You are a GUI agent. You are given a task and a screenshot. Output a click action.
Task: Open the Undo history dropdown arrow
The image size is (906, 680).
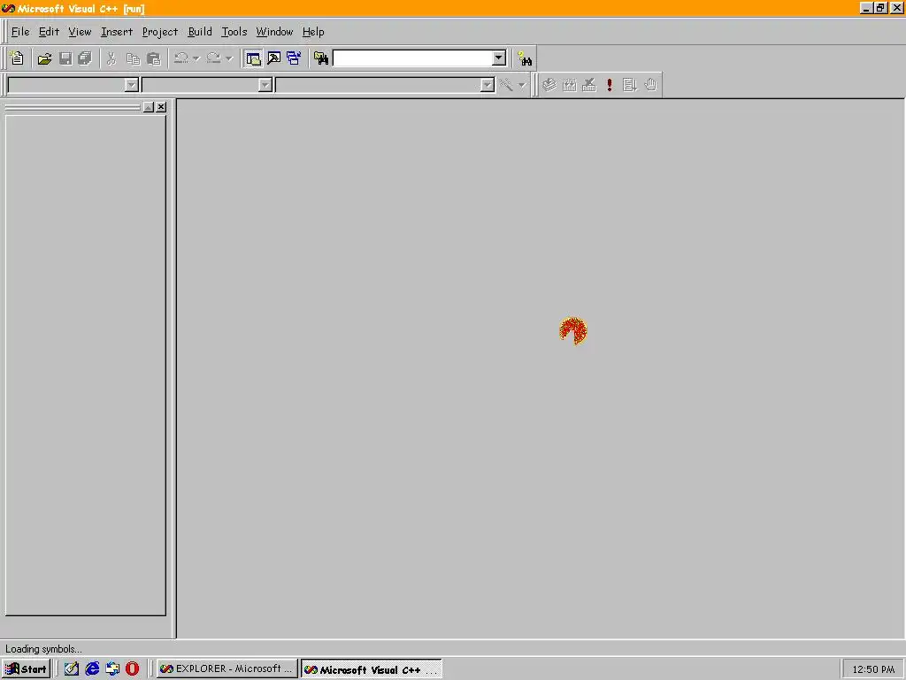196,58
